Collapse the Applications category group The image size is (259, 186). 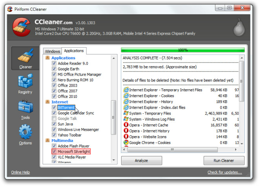[47, 57]
